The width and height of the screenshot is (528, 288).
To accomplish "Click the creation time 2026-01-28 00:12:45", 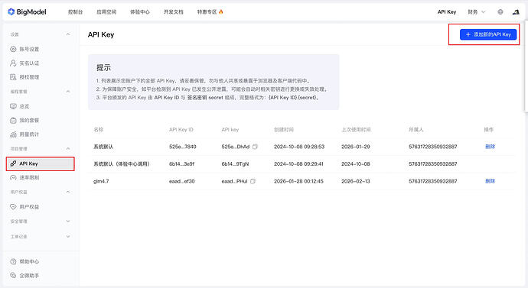I will tap(298, 181).
